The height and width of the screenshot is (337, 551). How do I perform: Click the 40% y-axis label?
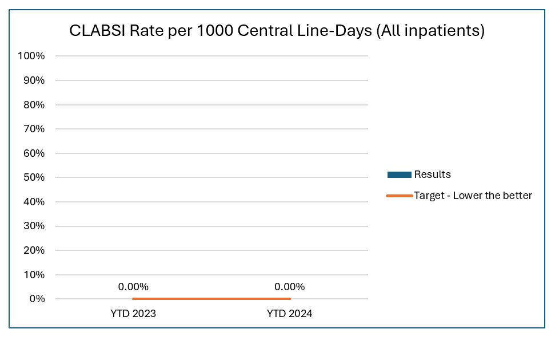(x=34, y=202)
